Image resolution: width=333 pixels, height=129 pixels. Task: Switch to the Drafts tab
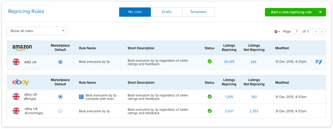[x=167, y=12]
